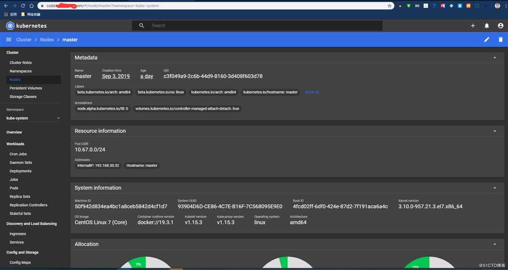Open Stateful Sets in the sidebar
Viewport: 508px width, 270px height.
(20, 214)
